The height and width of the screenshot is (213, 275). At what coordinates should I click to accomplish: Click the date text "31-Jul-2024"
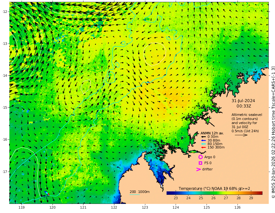coord(243,101)
